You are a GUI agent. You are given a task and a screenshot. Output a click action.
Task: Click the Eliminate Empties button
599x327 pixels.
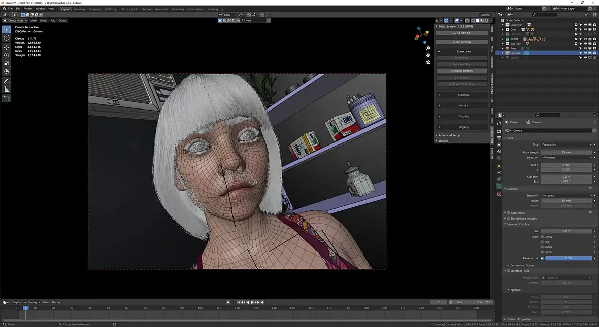[461, 71]
